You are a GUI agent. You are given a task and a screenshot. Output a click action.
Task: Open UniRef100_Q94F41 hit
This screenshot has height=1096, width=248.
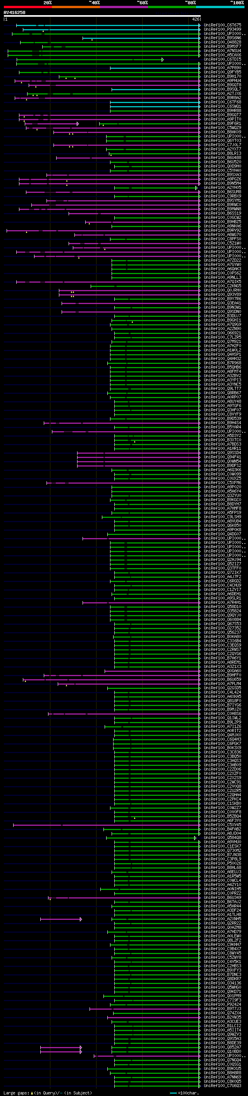tap(222, 457)
